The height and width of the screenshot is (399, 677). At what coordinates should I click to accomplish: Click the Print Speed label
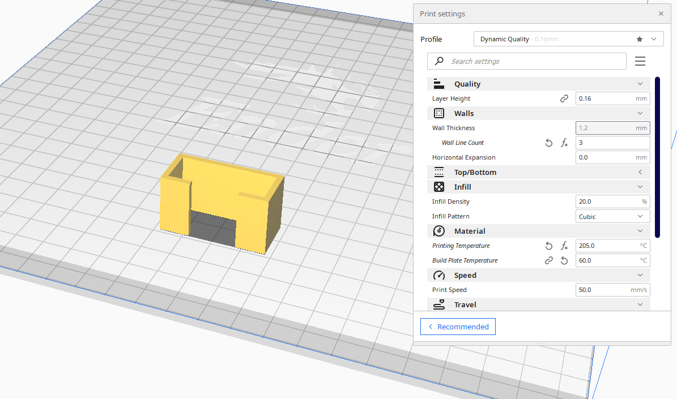pyautogui.click(x=449, y=290)
